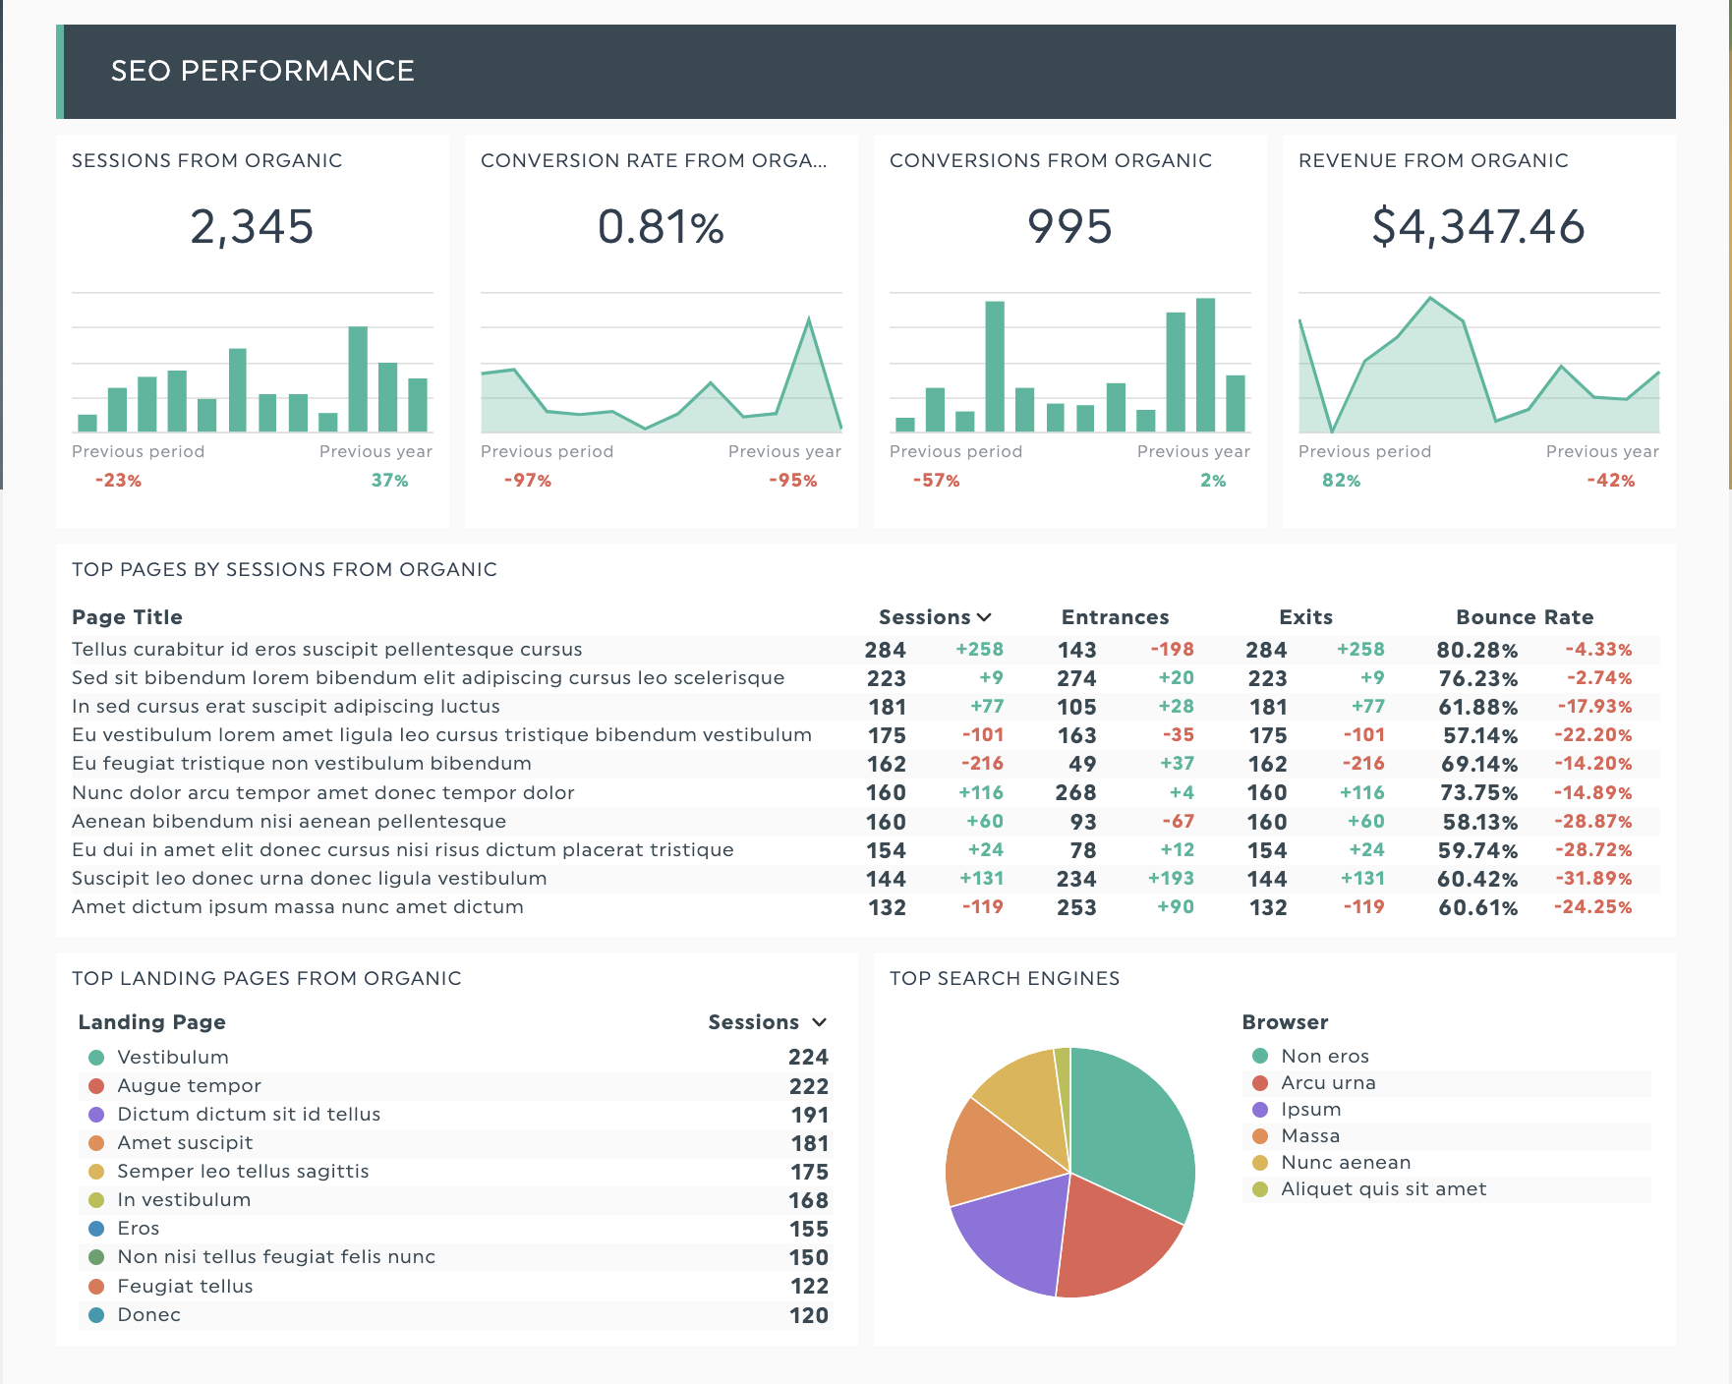1732x1384 pixels.
Task: Click the 274 entrances cell
Action: tap(1076, 679)
